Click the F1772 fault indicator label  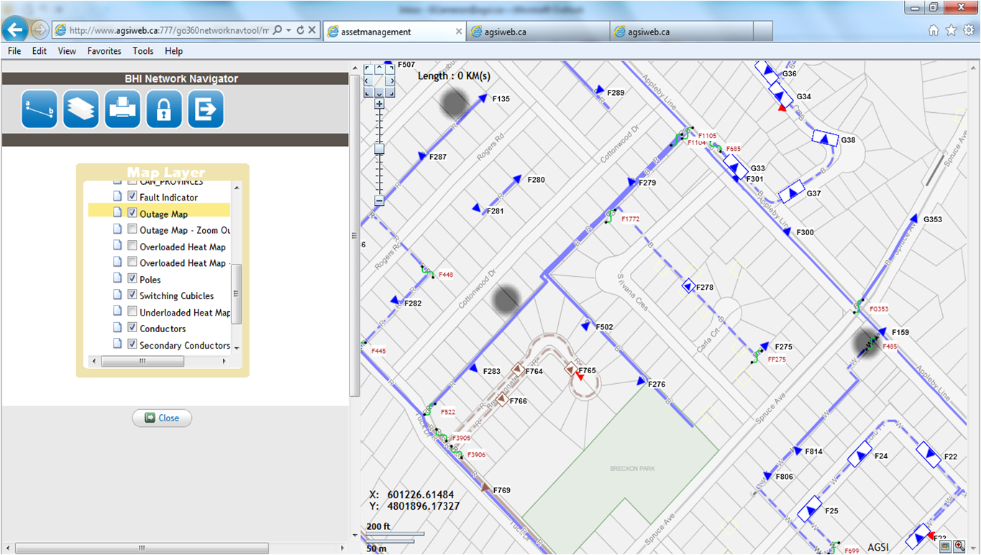[631, 219]
